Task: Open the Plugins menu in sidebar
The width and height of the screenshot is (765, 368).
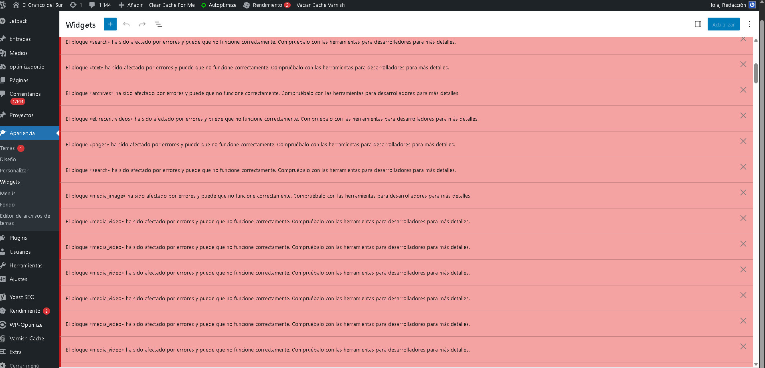Action: coord(18,238)
